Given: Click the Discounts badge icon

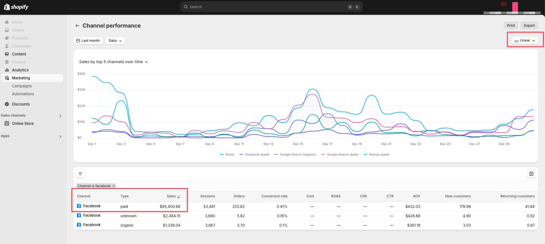Looking at the screenshot, I should 7,104.
